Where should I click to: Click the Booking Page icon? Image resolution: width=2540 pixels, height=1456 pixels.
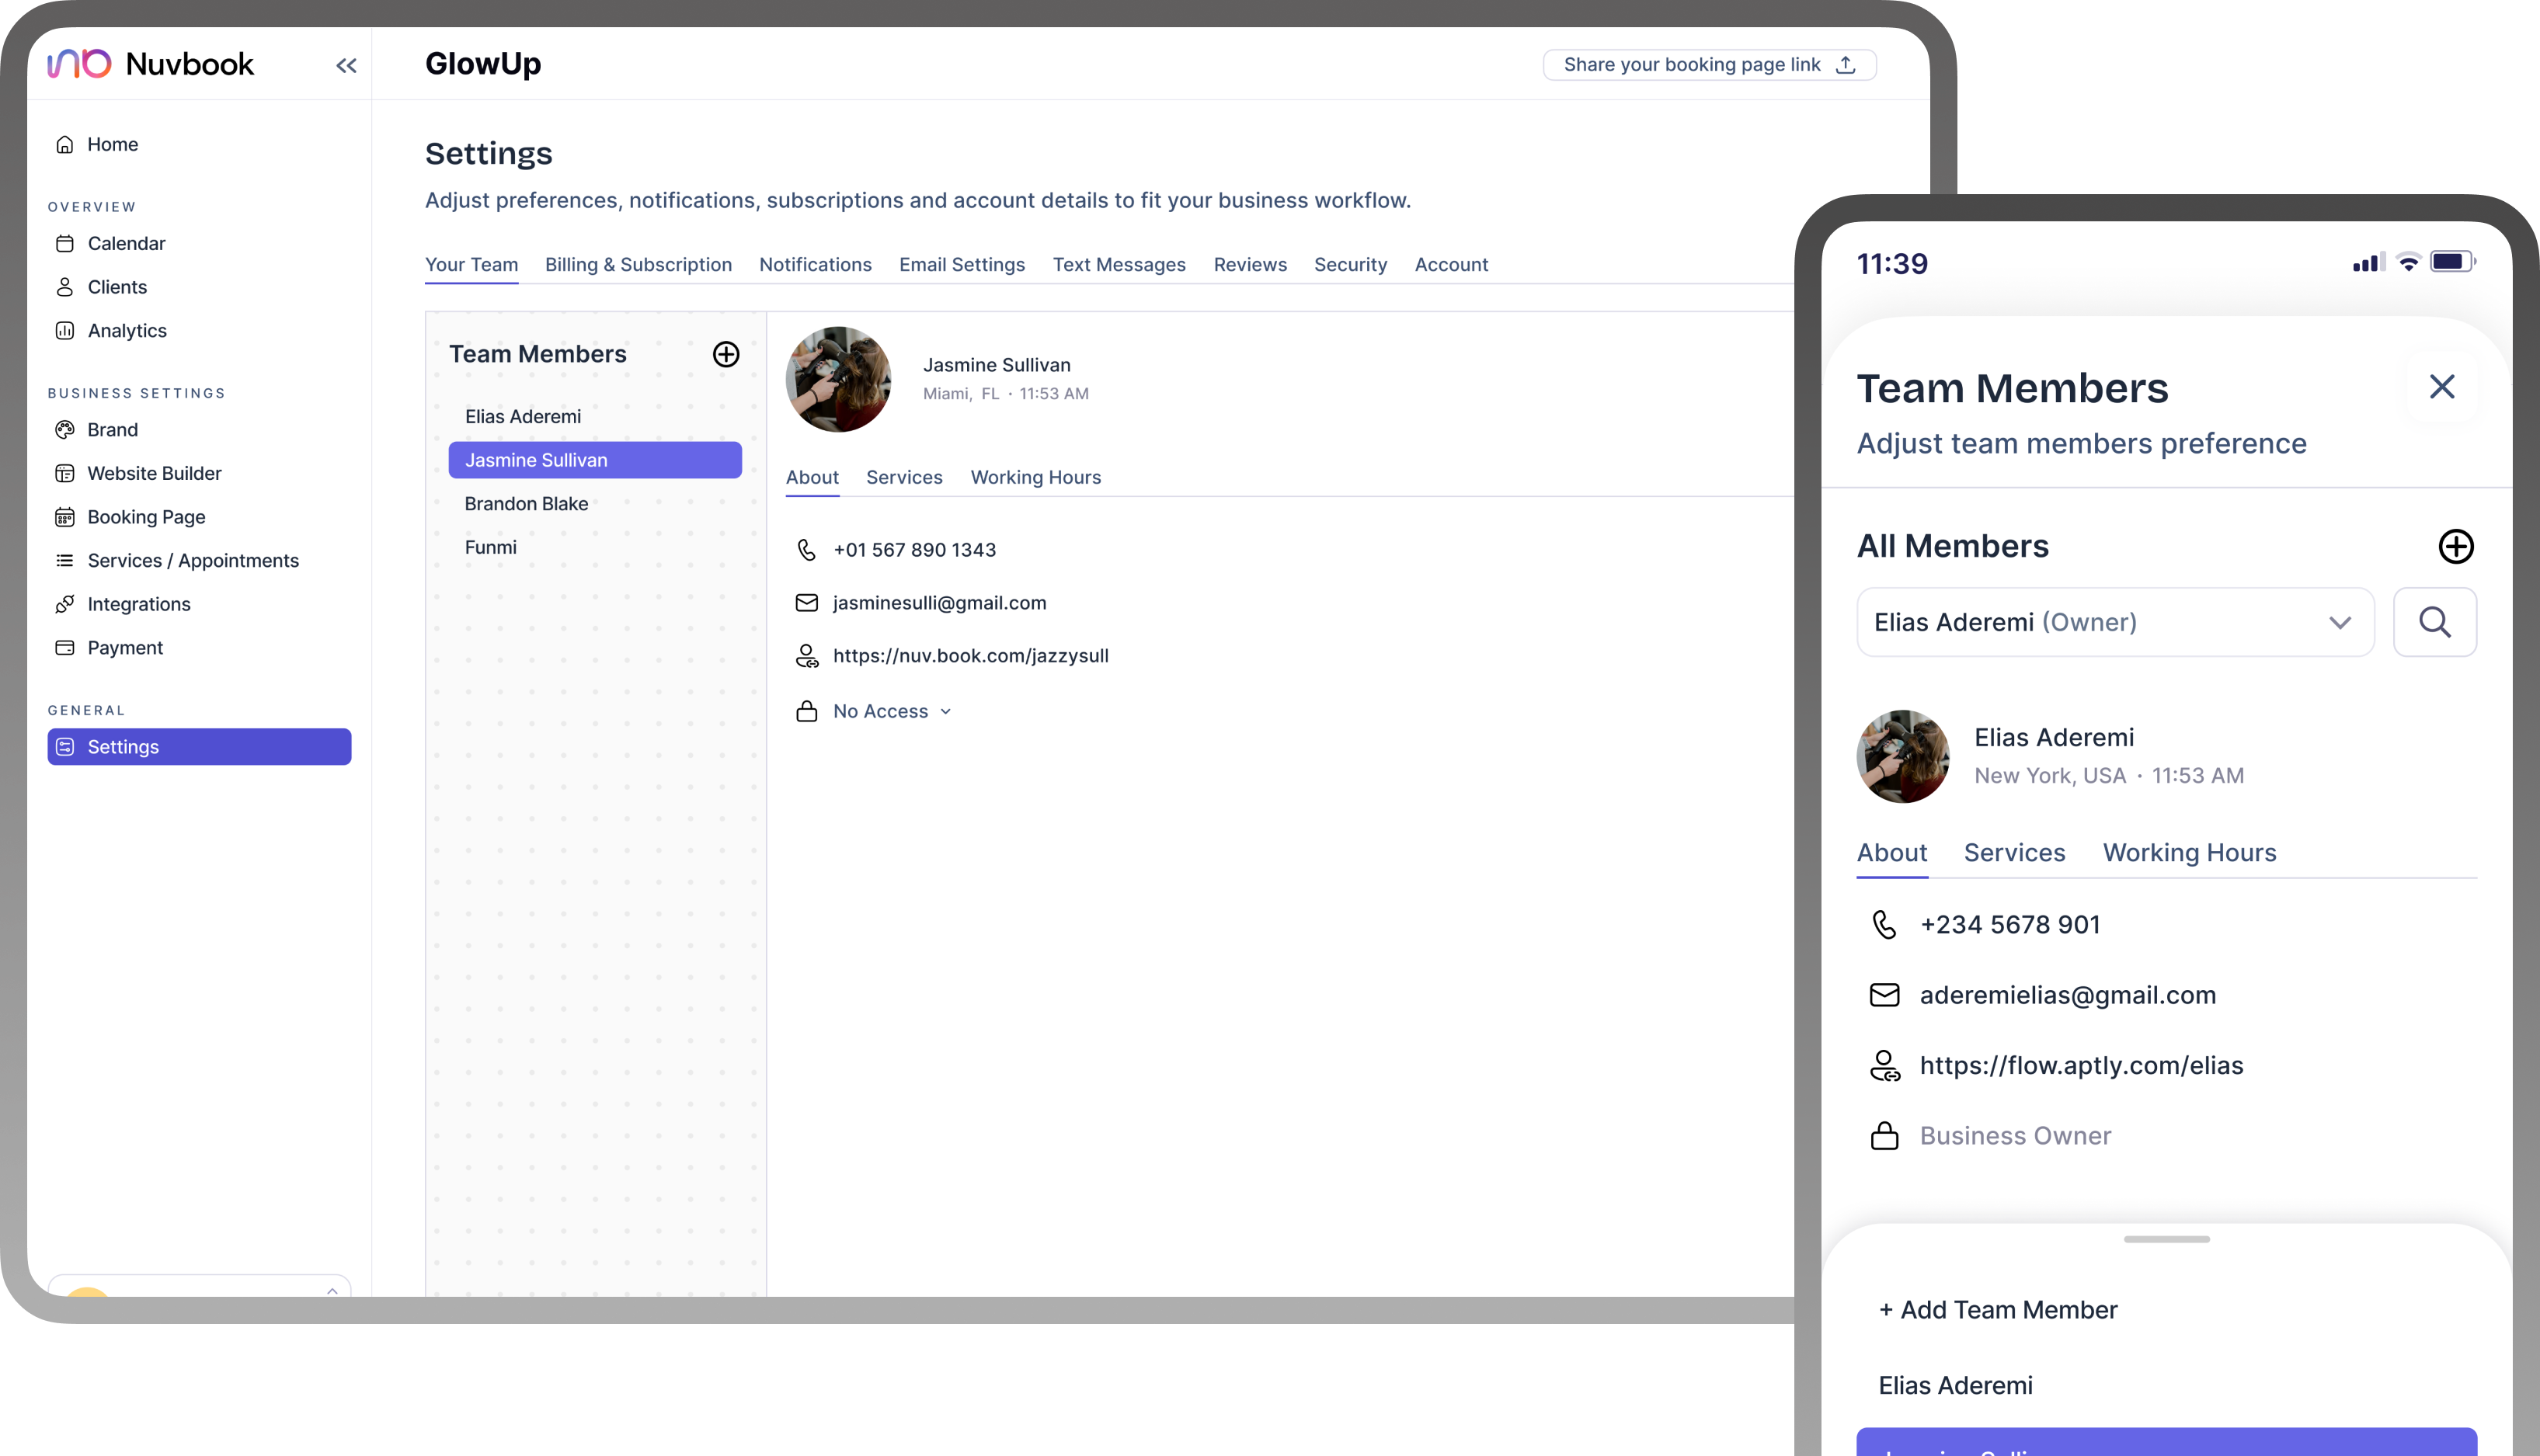[65, 518]
